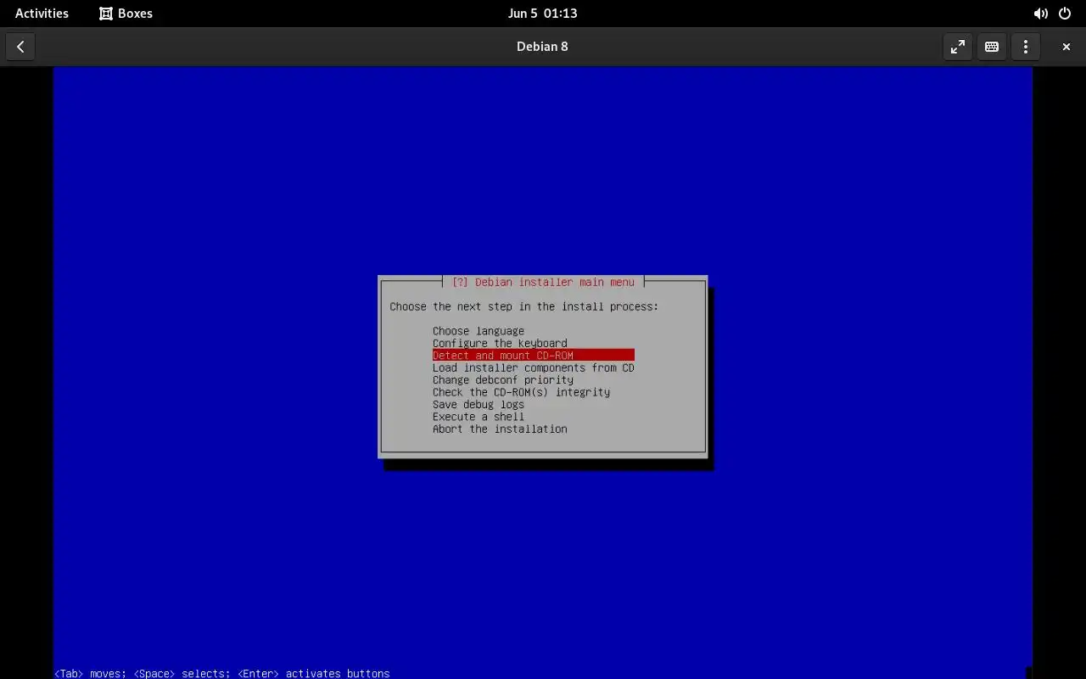Select Abort the installation entry

pos(500,429)
